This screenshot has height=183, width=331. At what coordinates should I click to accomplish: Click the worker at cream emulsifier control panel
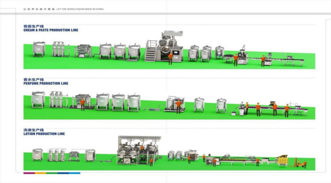click(x=171, y=58)
